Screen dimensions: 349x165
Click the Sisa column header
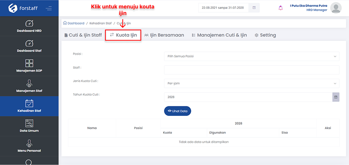(x=297, y=133)
